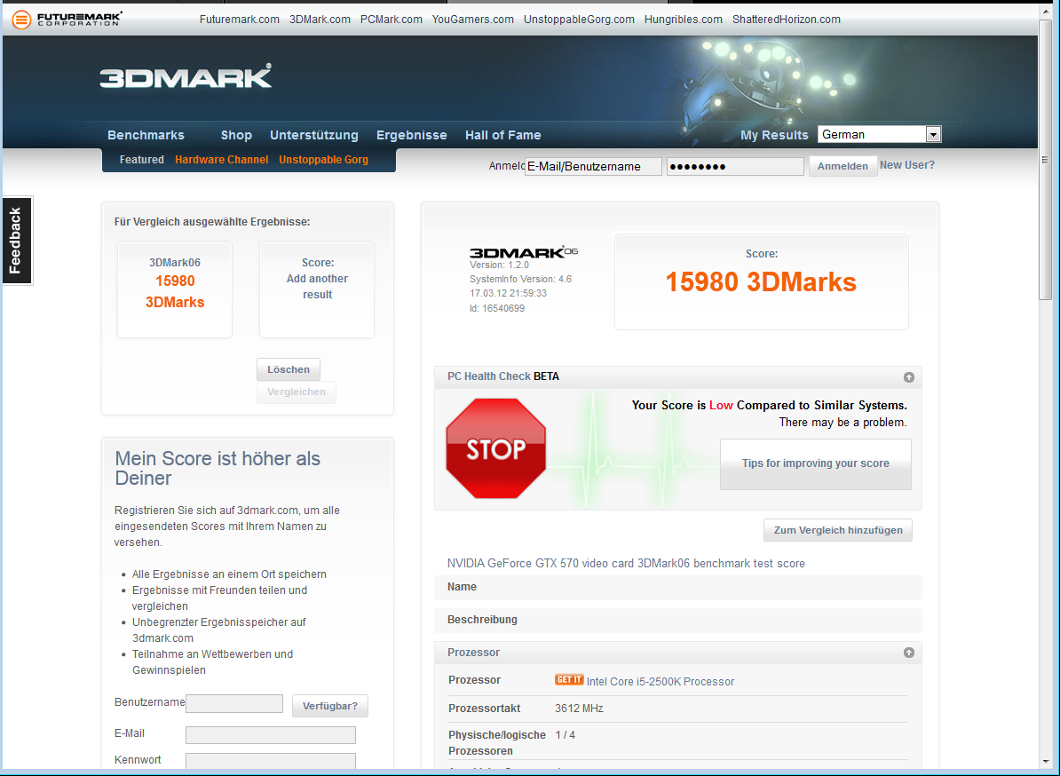The image size is (1060, 776).
Task: Go to YouGamers.com link
Action: [472, 20]
